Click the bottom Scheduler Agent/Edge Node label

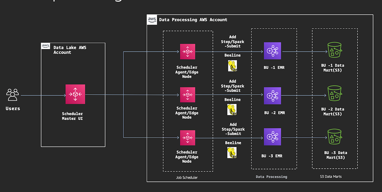coord(187,157)
